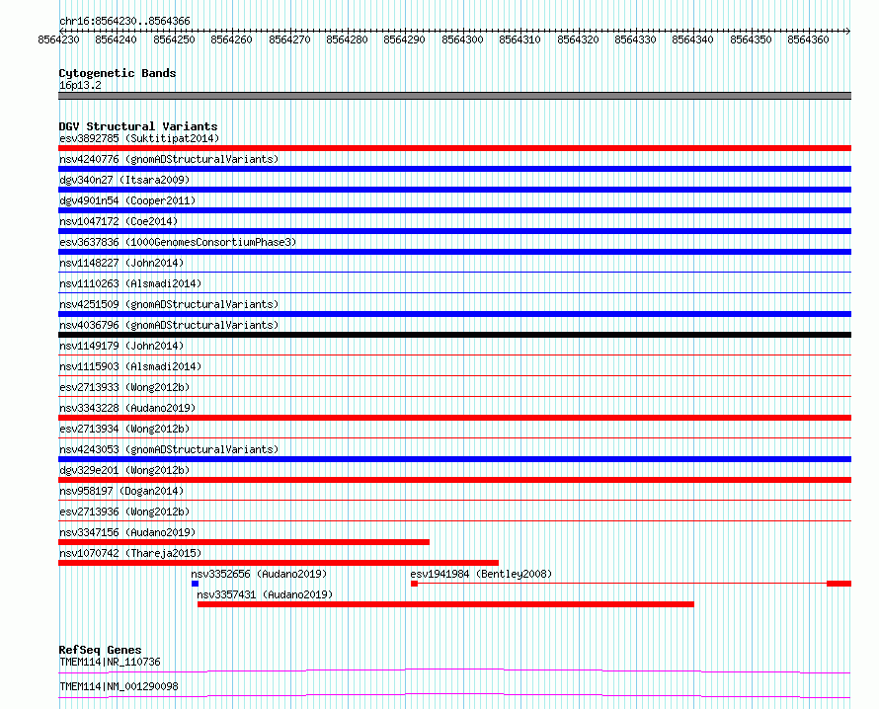Click the nsv4036796 (gnomADStructuralVariants) label

tap(169, 325)
